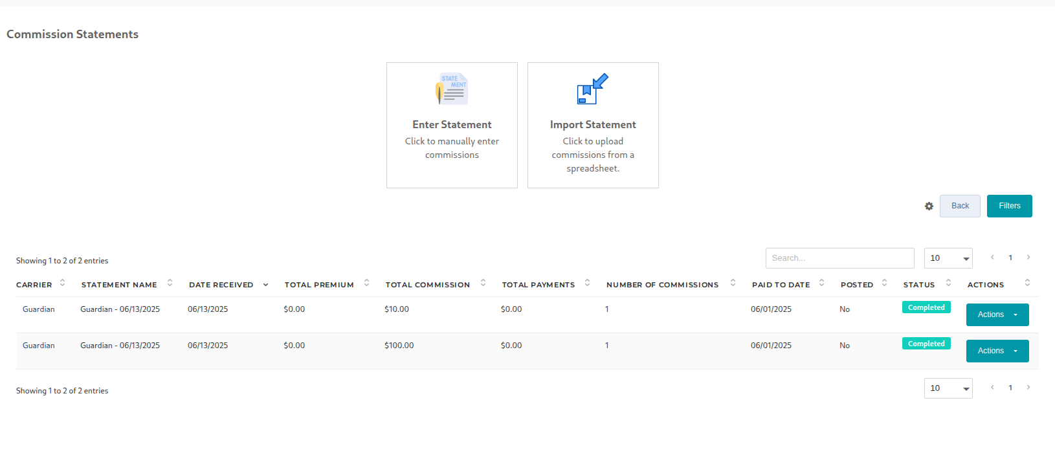Expand Actions menu for the $100.00 commission row

pyautogui.click(x=997, y=351)
